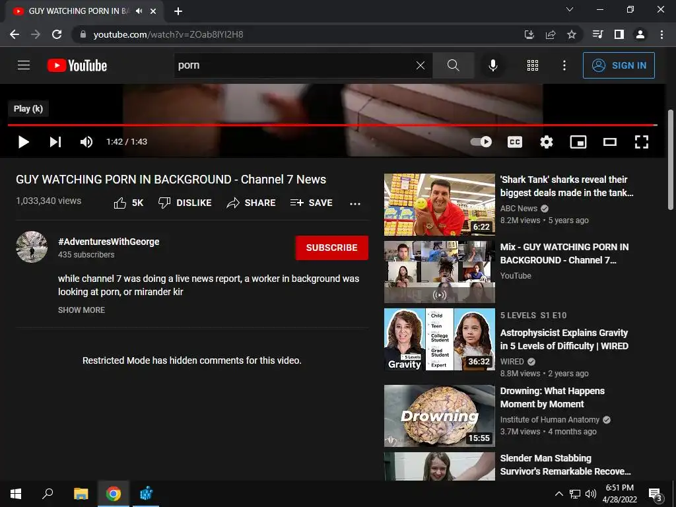Enter full screen mode
The width and height of the screenshot is (676, 507).
point(642,142)
